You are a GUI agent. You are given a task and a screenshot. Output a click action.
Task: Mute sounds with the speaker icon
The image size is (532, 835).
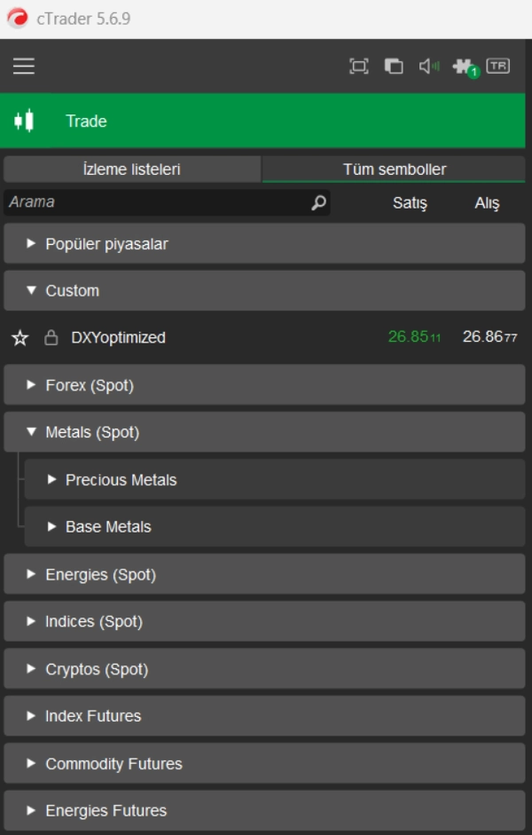429,67
